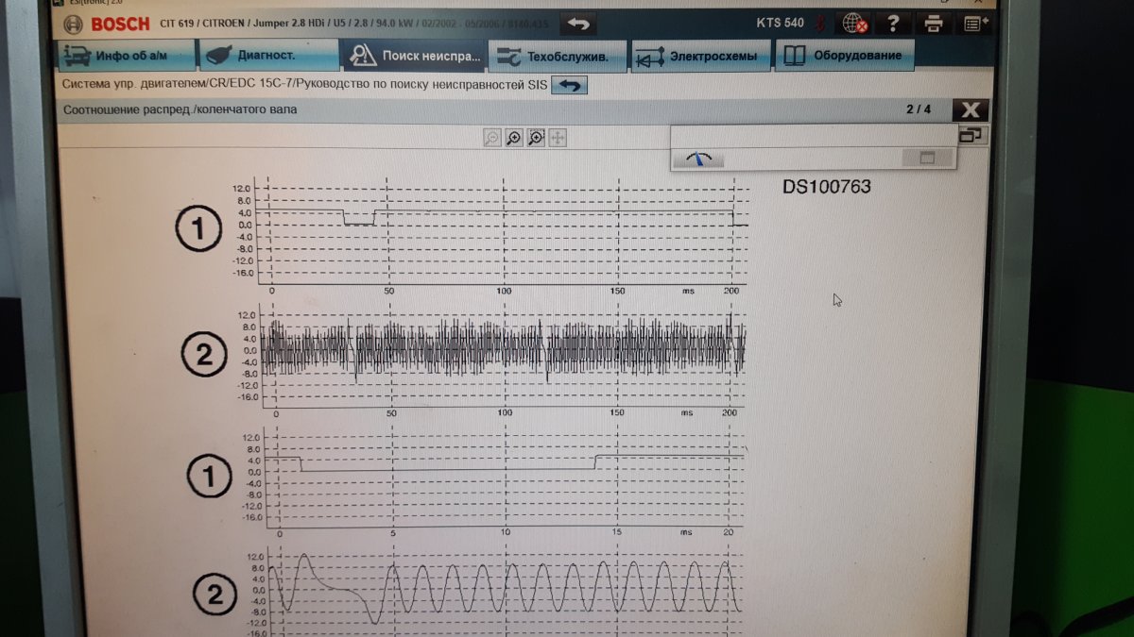Click the zoom out magnifier icon
Screen dimensions: 1134x637
(491, 138)
